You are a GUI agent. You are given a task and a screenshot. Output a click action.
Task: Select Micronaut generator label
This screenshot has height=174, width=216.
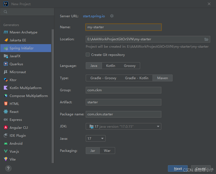click(18, 72)
